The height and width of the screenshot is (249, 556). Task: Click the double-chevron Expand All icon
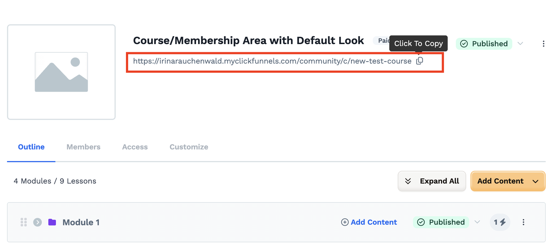pyautogui.click(x=408, y=181)
